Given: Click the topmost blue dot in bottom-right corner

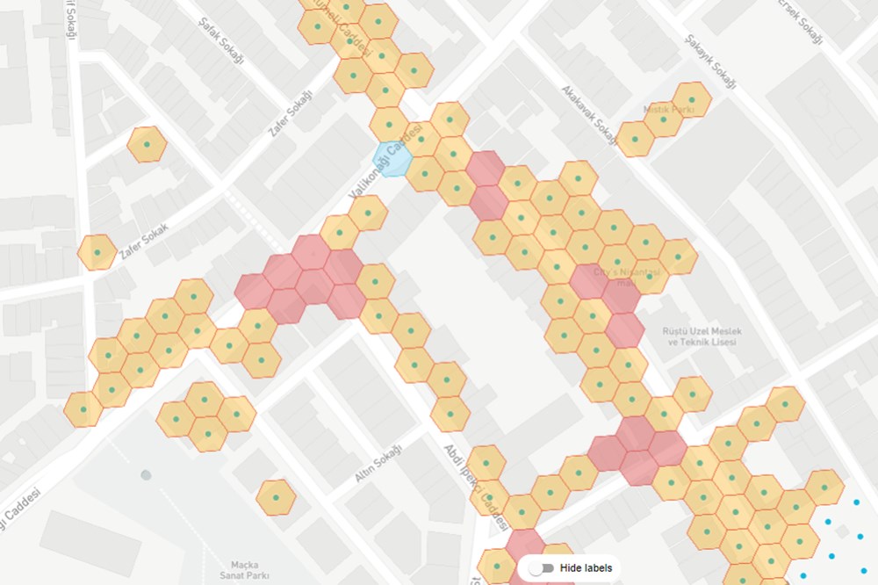Looking at the screenshot, I should tap(856, 502).
